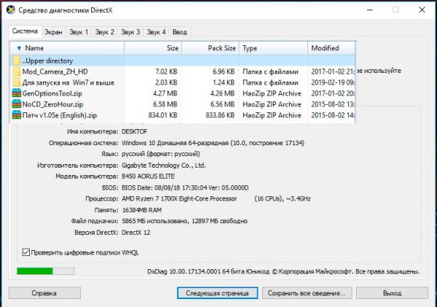The width and height of the screenshot is (437, 307).
Task: Sort by the Name column header
Action: [67, 48]
